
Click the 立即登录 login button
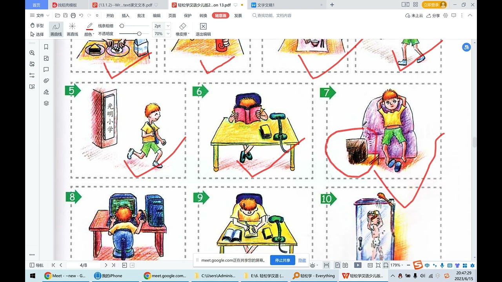coord(435,5)
